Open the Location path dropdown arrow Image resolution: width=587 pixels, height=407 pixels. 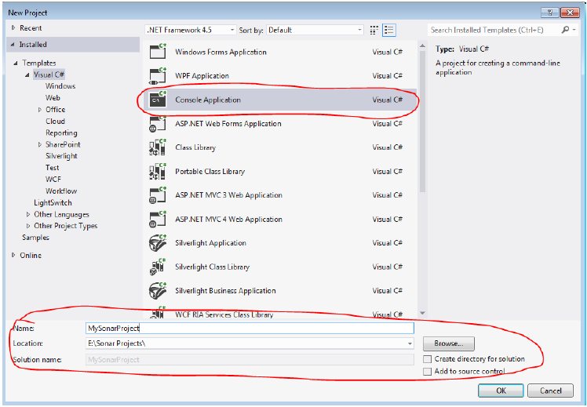tap(410, 343)
